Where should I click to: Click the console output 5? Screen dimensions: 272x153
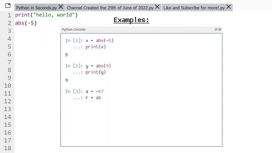coord(66,55)
